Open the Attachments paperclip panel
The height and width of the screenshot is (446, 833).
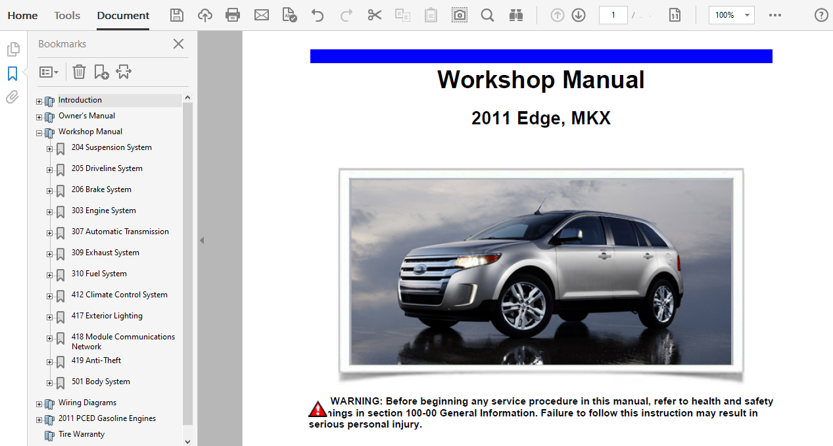pos(12,97)
